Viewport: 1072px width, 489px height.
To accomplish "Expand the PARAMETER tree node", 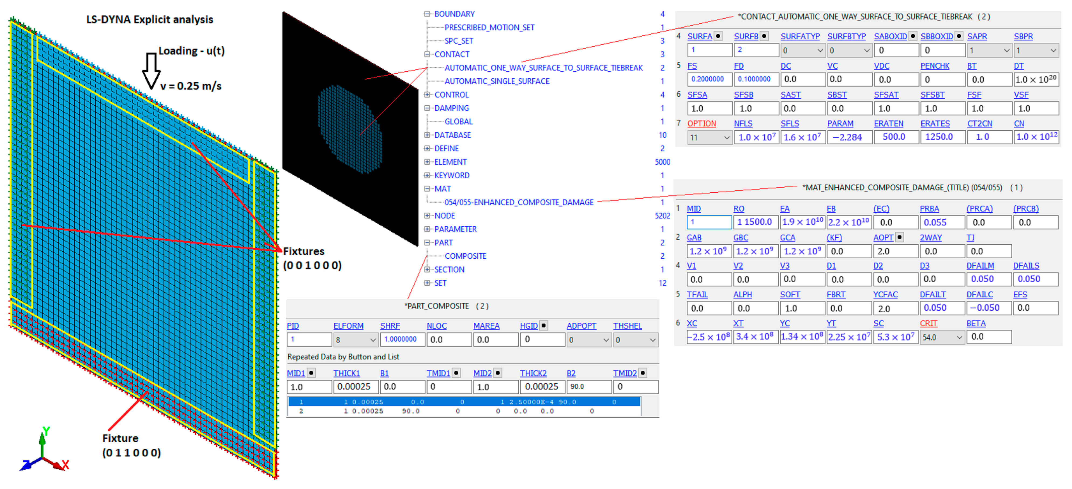I will point(427,229).
